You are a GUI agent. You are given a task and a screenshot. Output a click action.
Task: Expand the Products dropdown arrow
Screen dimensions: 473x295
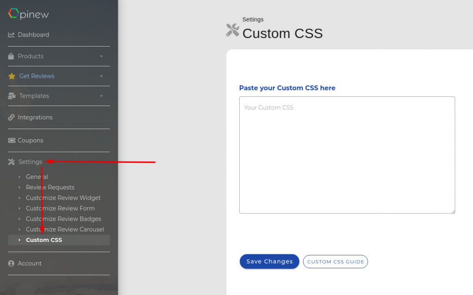(x=101, y=56)
